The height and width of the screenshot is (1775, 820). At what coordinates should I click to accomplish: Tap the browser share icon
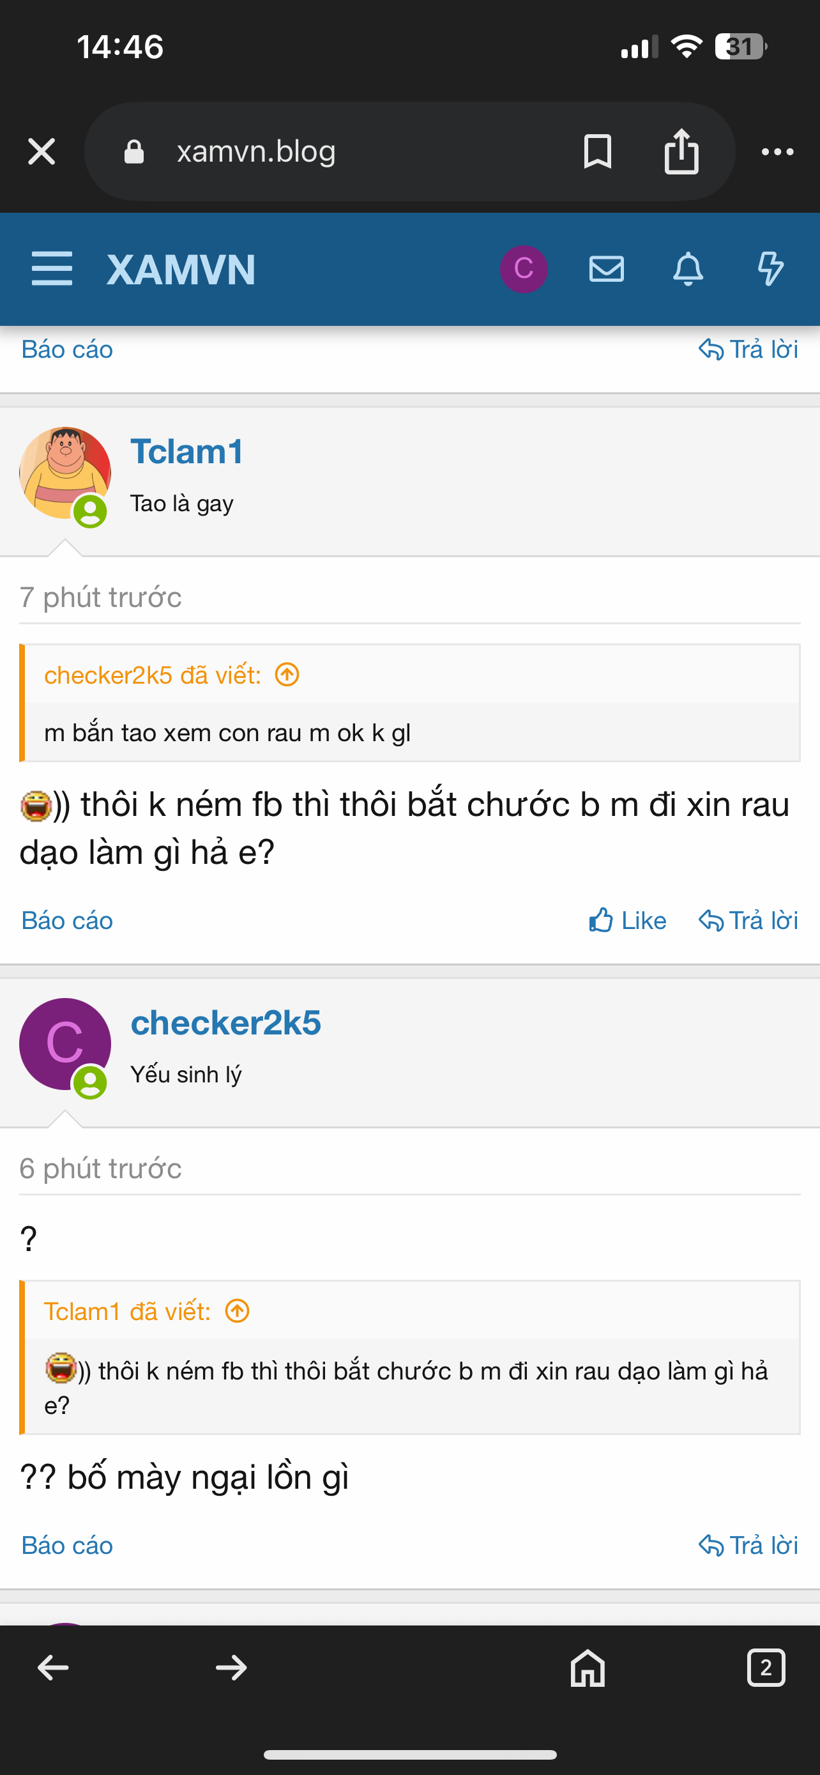click(x=681, y=151)
